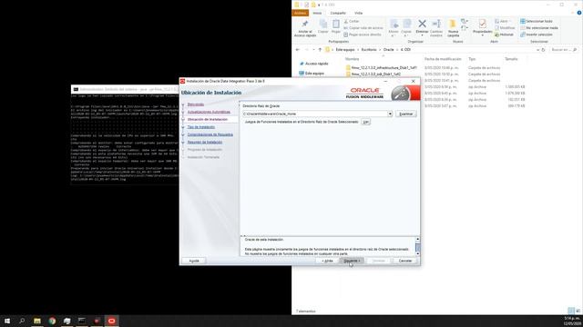The image size is (583, 327).
Task: Click Invertir selección in ribbon
Action: pos(537,35)
